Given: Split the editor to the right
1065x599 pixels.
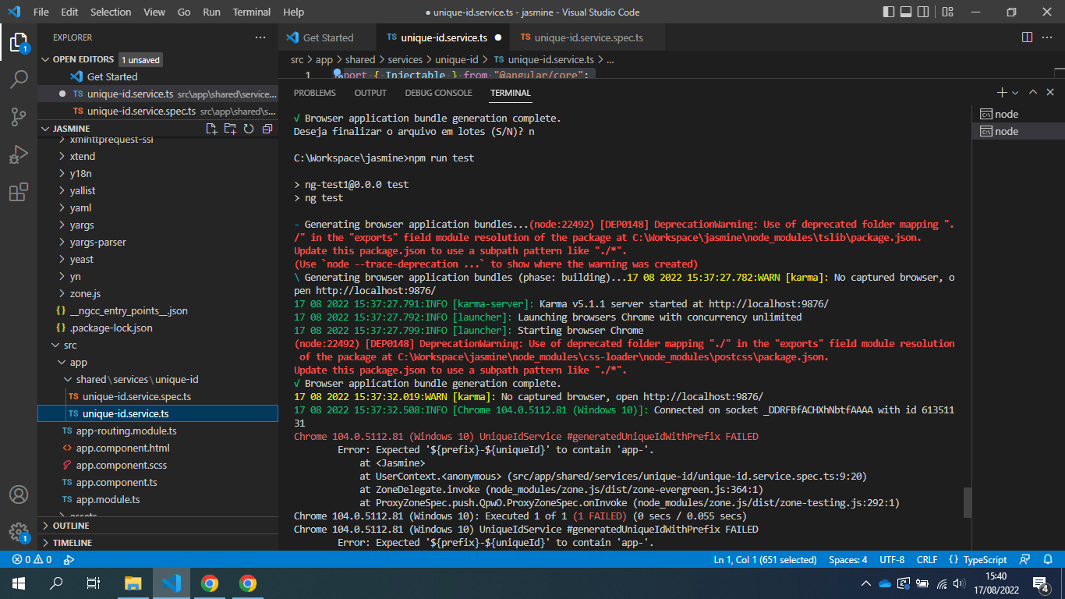Looking at the screenshot, I should tap(1028, 37).
